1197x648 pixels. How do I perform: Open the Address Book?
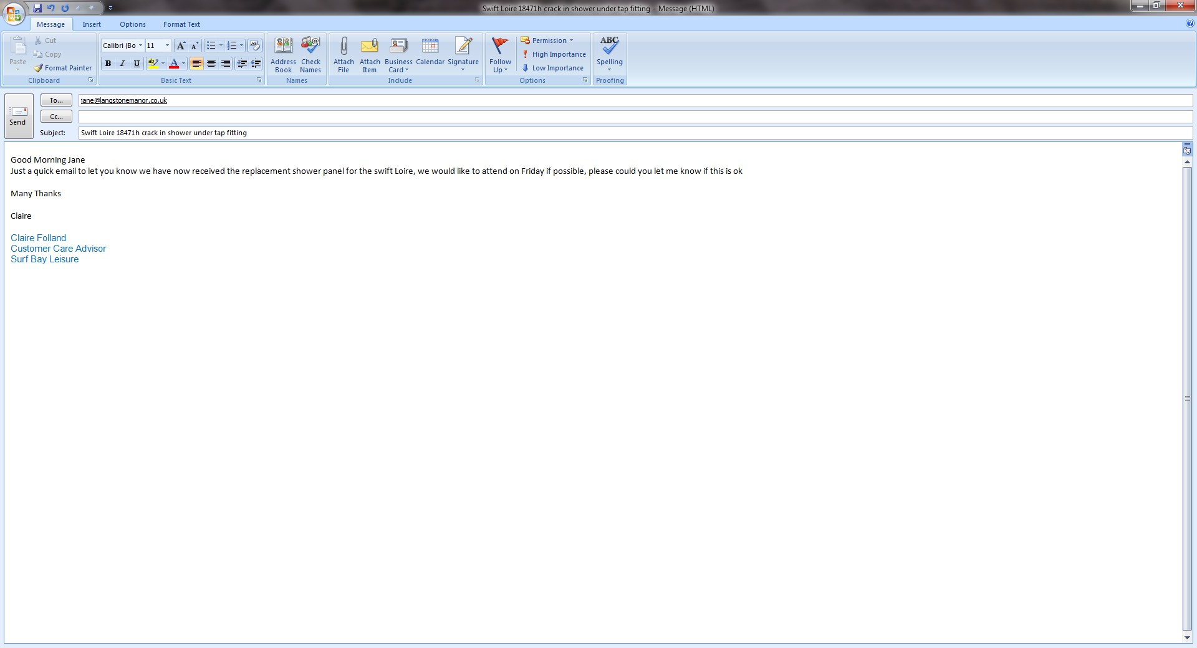tap(283, 55)
